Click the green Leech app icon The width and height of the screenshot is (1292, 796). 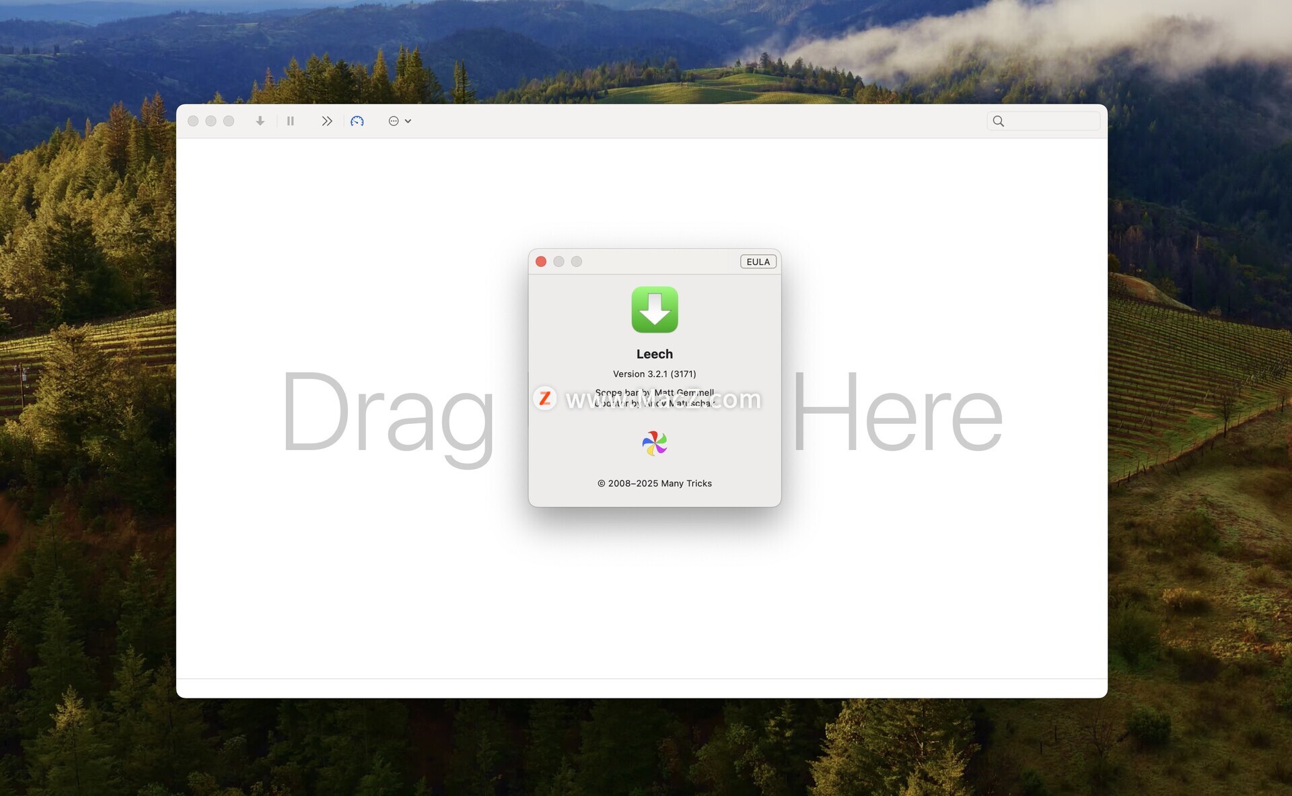tap(655, 310)
